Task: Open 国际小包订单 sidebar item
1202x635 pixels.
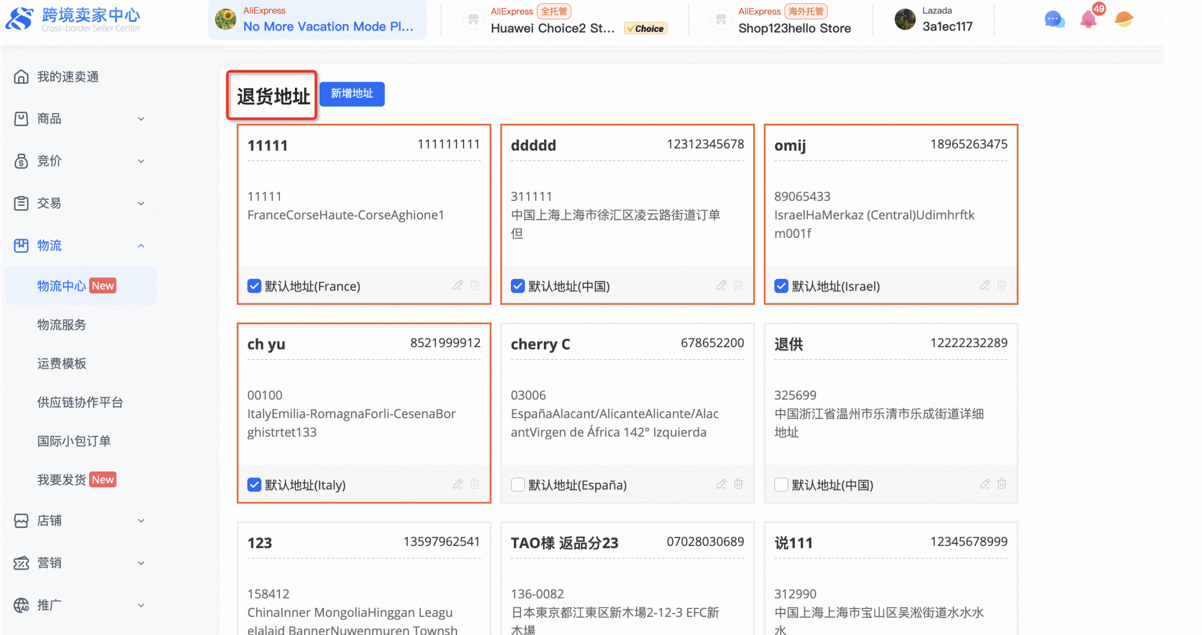Action: point(74,441)
